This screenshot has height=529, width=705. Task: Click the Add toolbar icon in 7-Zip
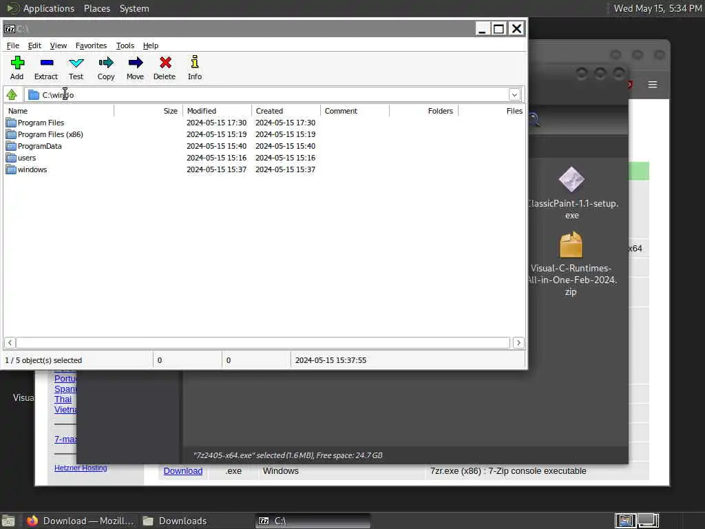[x=17, y=63]
